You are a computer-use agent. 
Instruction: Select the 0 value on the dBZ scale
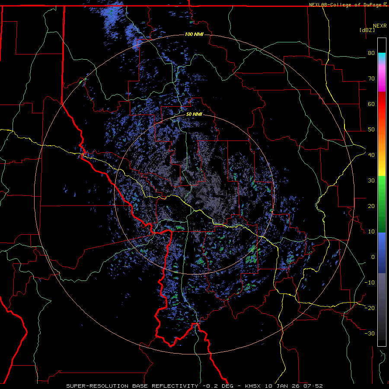click(x=373, y=257)
